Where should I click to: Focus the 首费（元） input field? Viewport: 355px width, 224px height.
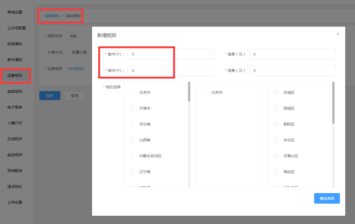pyautogui.click(x=292, y=54)
